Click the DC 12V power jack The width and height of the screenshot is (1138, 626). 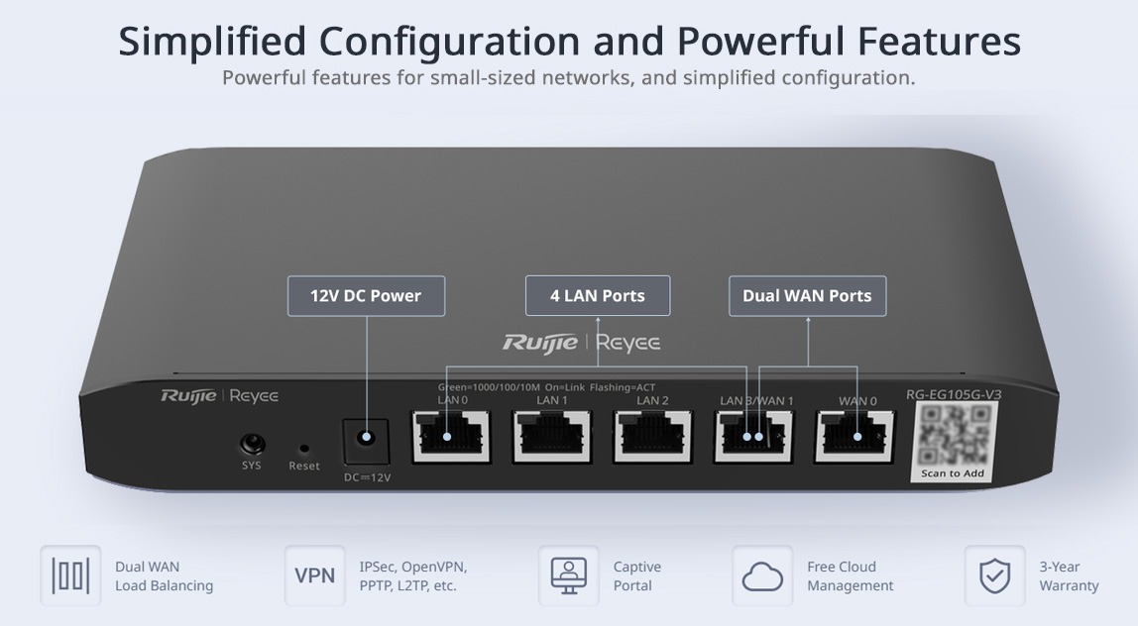[367, 442]
